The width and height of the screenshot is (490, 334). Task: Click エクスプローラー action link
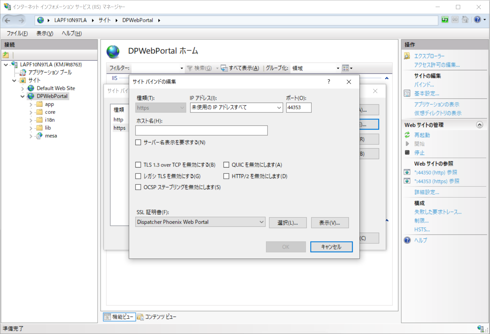(429, 56)
